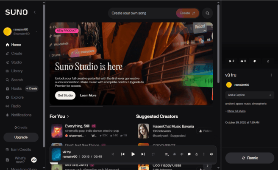This screenshot has width=278, height=170.
Task: Toggle repeat in the player bar
Action: click(153, 154)
